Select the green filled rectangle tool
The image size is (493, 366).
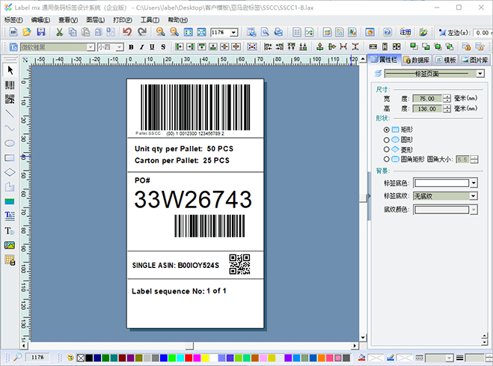point(10,201)
